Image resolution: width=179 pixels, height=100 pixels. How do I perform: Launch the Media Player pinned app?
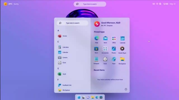click(x=122, y=50)
